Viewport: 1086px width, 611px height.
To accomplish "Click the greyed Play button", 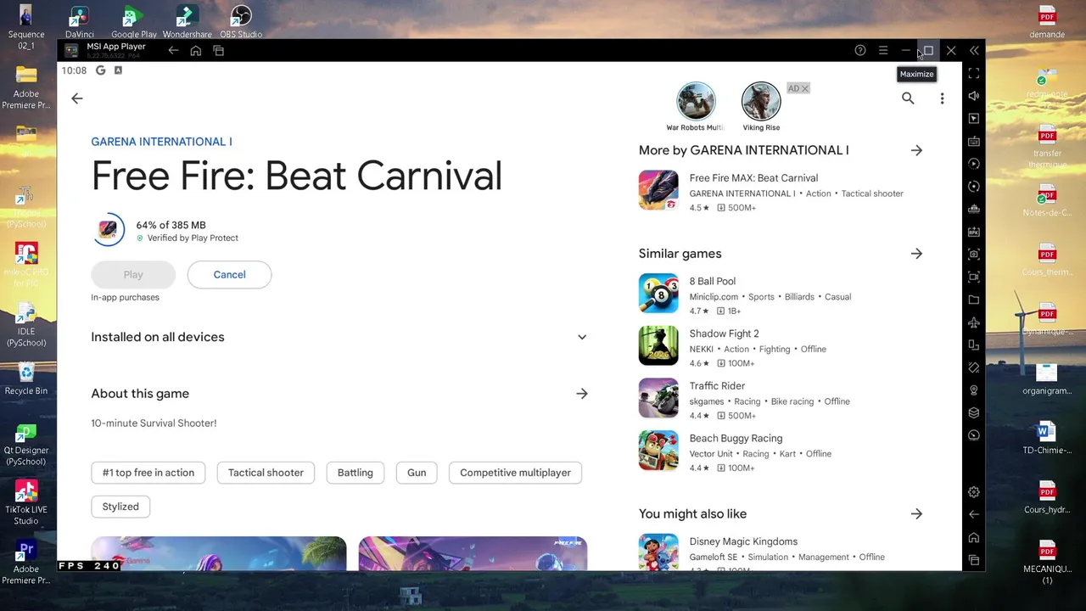I will point(133,275).
